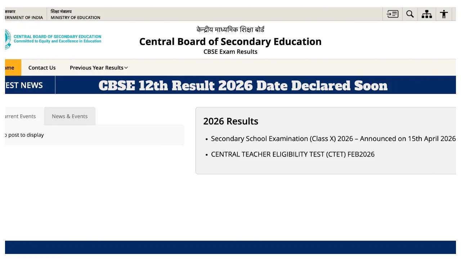The height and width of the screenshot is (259, 461).
Task: Activate the skip-to-main-content icon
Action: [x=392, y=14]
